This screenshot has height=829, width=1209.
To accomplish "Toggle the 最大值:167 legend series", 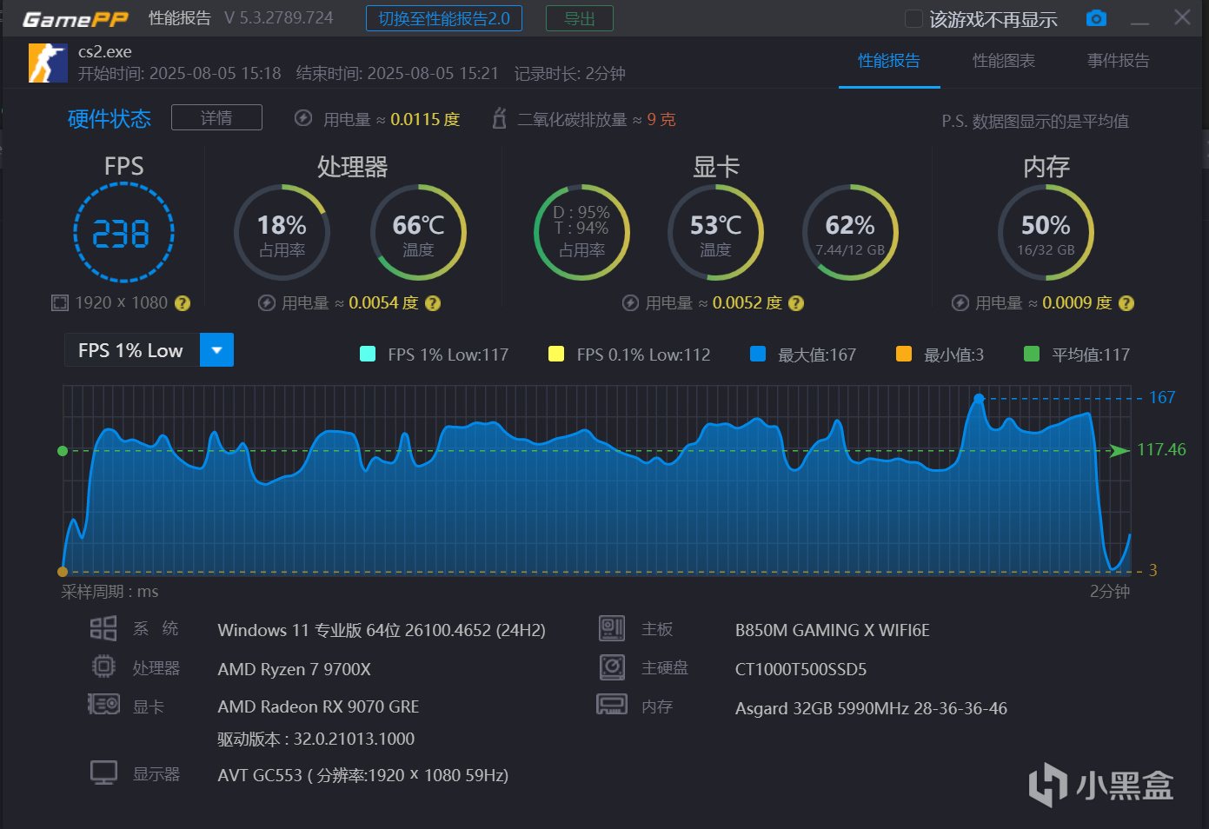I will [803, 355].
